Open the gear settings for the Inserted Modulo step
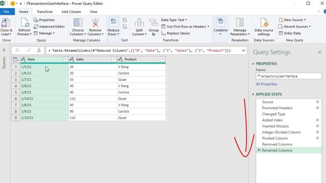 click(317, 126)
